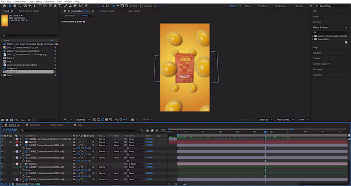Viewport: 351px width, 186px height.
Task: Select the Brush tool
Action: click(66, 6)
